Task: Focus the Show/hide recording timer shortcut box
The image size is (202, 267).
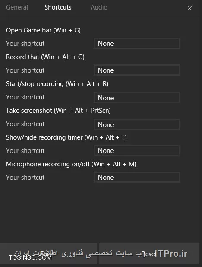Action: 137,150
